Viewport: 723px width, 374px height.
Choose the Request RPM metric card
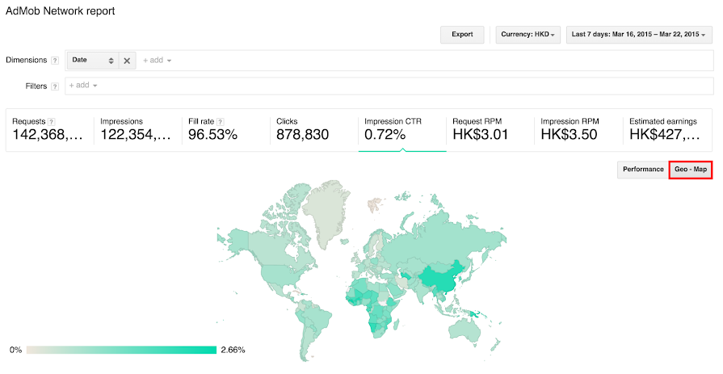(490, 128)
